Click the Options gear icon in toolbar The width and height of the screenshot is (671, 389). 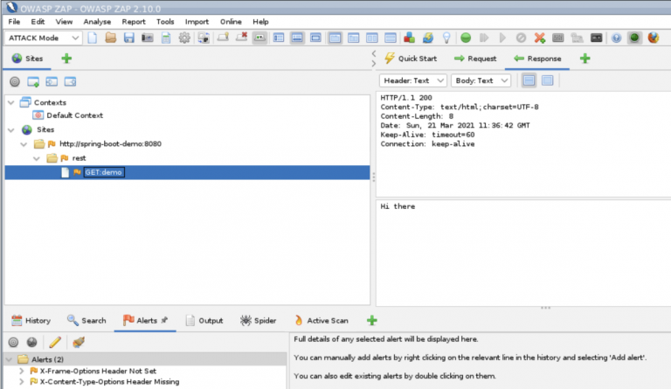184,38
